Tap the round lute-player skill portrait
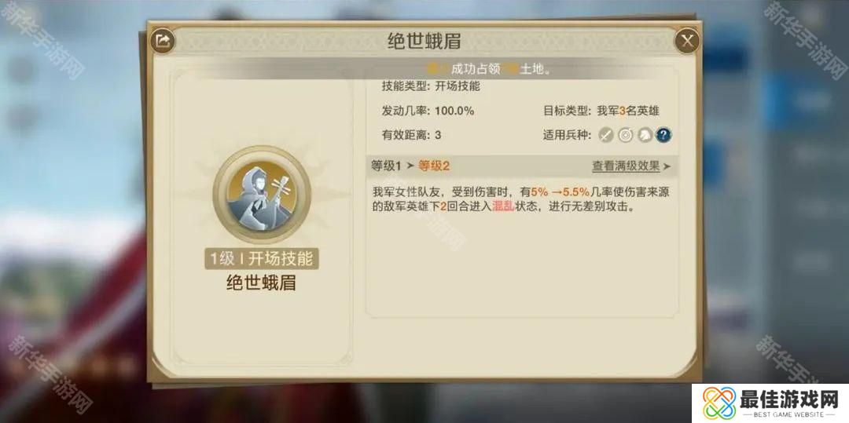 (x=262, y=195)
